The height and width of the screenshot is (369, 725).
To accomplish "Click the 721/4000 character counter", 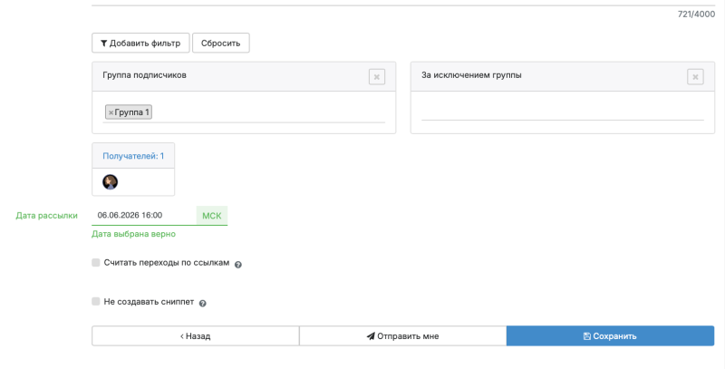I will point(696,15).
